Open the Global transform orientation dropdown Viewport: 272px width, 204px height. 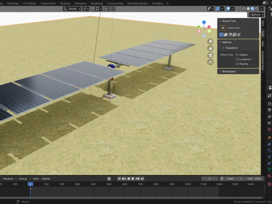point(72,8)
